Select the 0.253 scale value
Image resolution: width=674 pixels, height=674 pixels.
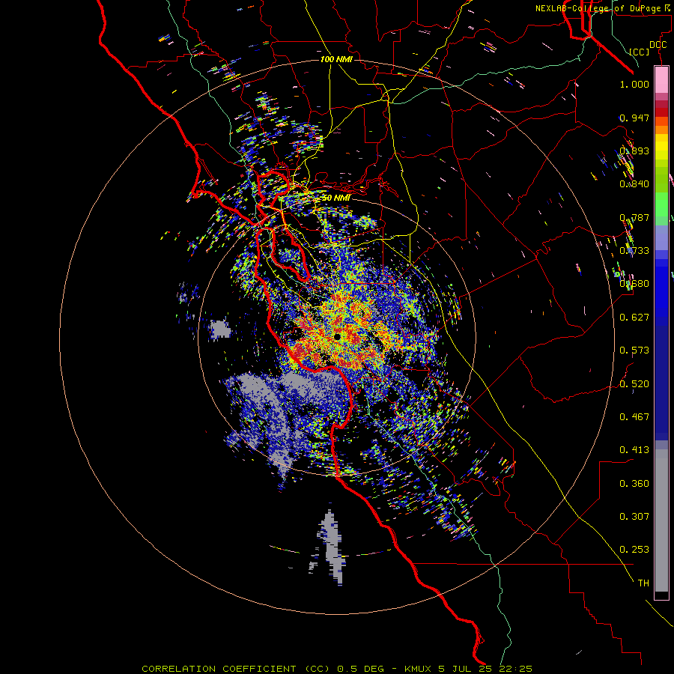pos(634,550)
